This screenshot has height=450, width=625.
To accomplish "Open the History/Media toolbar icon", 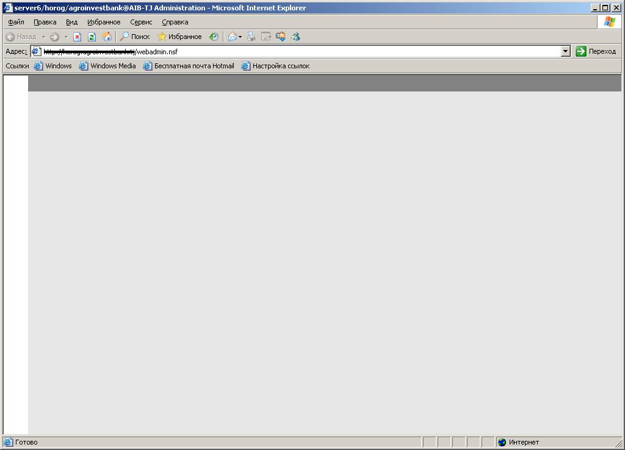I will pos(214,37).
